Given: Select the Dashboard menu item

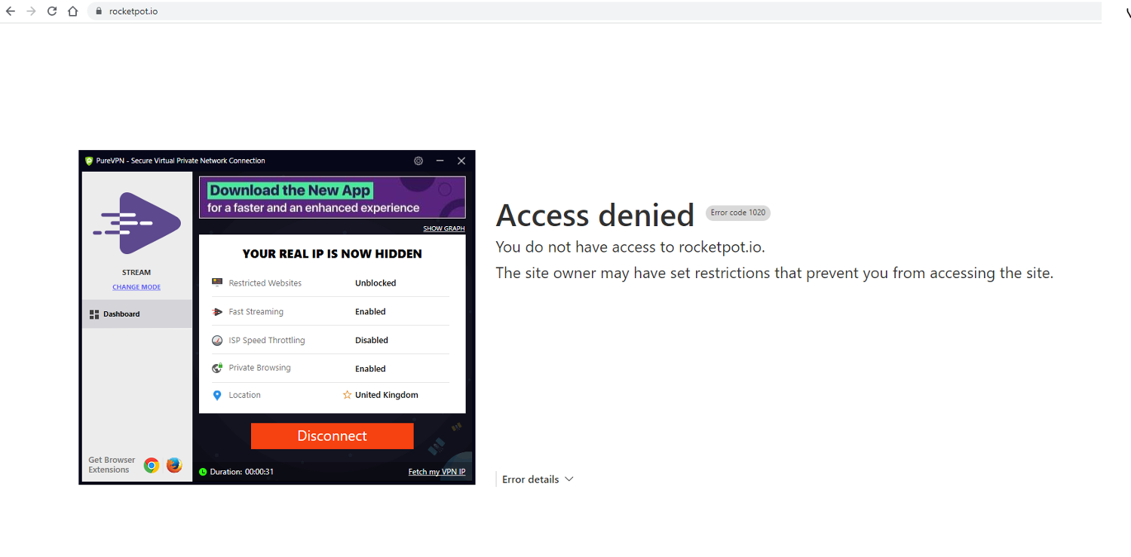Looking at the screenshot, I should click(137, 314).
